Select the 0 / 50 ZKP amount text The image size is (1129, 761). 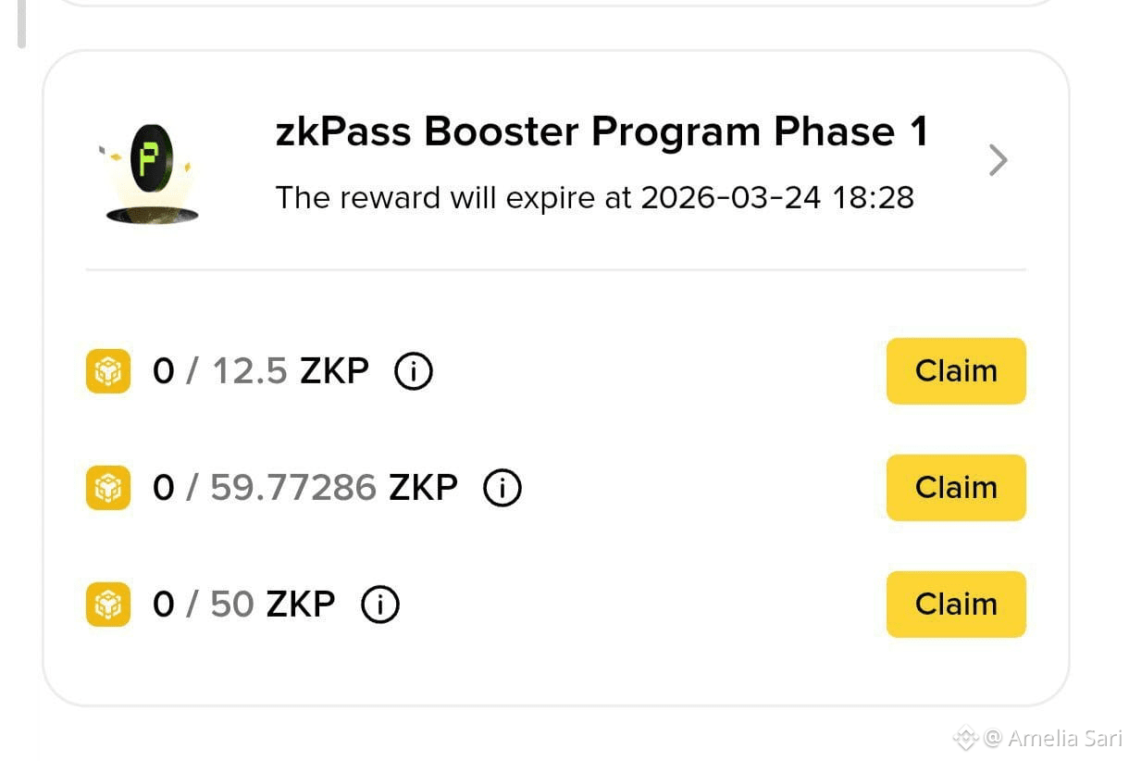tap(244, 605)
